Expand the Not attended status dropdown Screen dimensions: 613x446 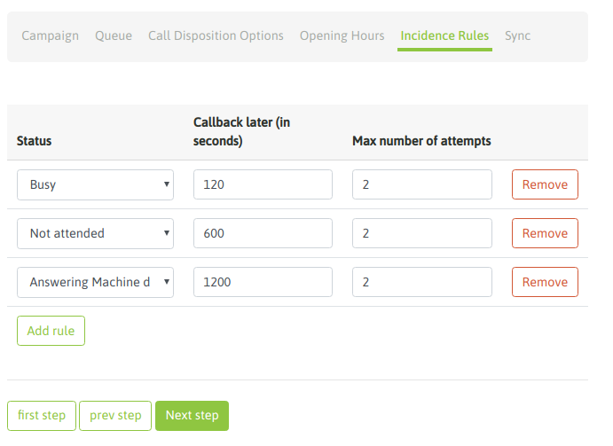pyautogui.click(x=95, y=233)
